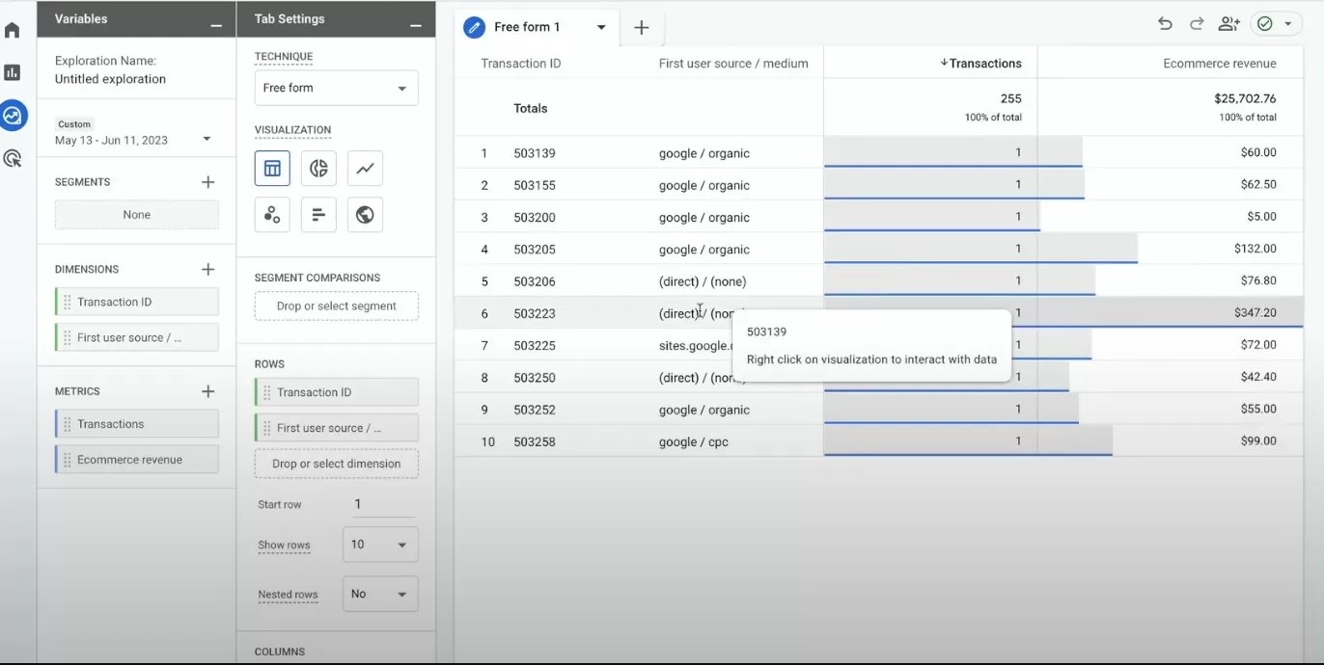Click transaction ID 503206 cell

(535, 281)
